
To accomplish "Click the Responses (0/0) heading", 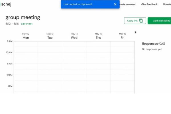I will 153,44.
